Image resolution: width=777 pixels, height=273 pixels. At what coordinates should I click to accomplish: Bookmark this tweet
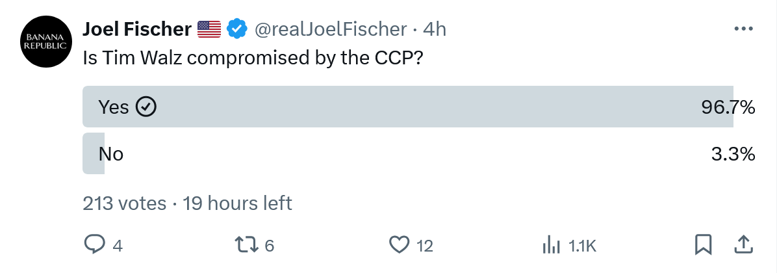pyautogui.click(x=702, y=244)
